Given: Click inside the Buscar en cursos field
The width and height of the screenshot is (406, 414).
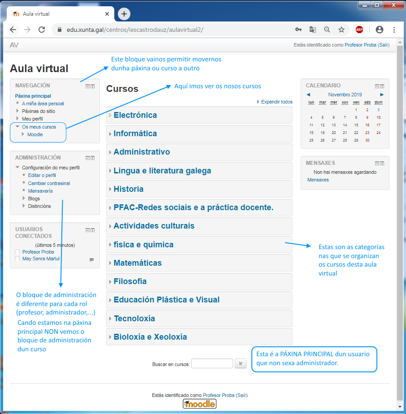Looking at the screenshot, I should point(212,363).
